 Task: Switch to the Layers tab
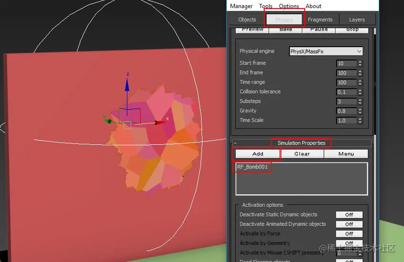pos(357,20)
